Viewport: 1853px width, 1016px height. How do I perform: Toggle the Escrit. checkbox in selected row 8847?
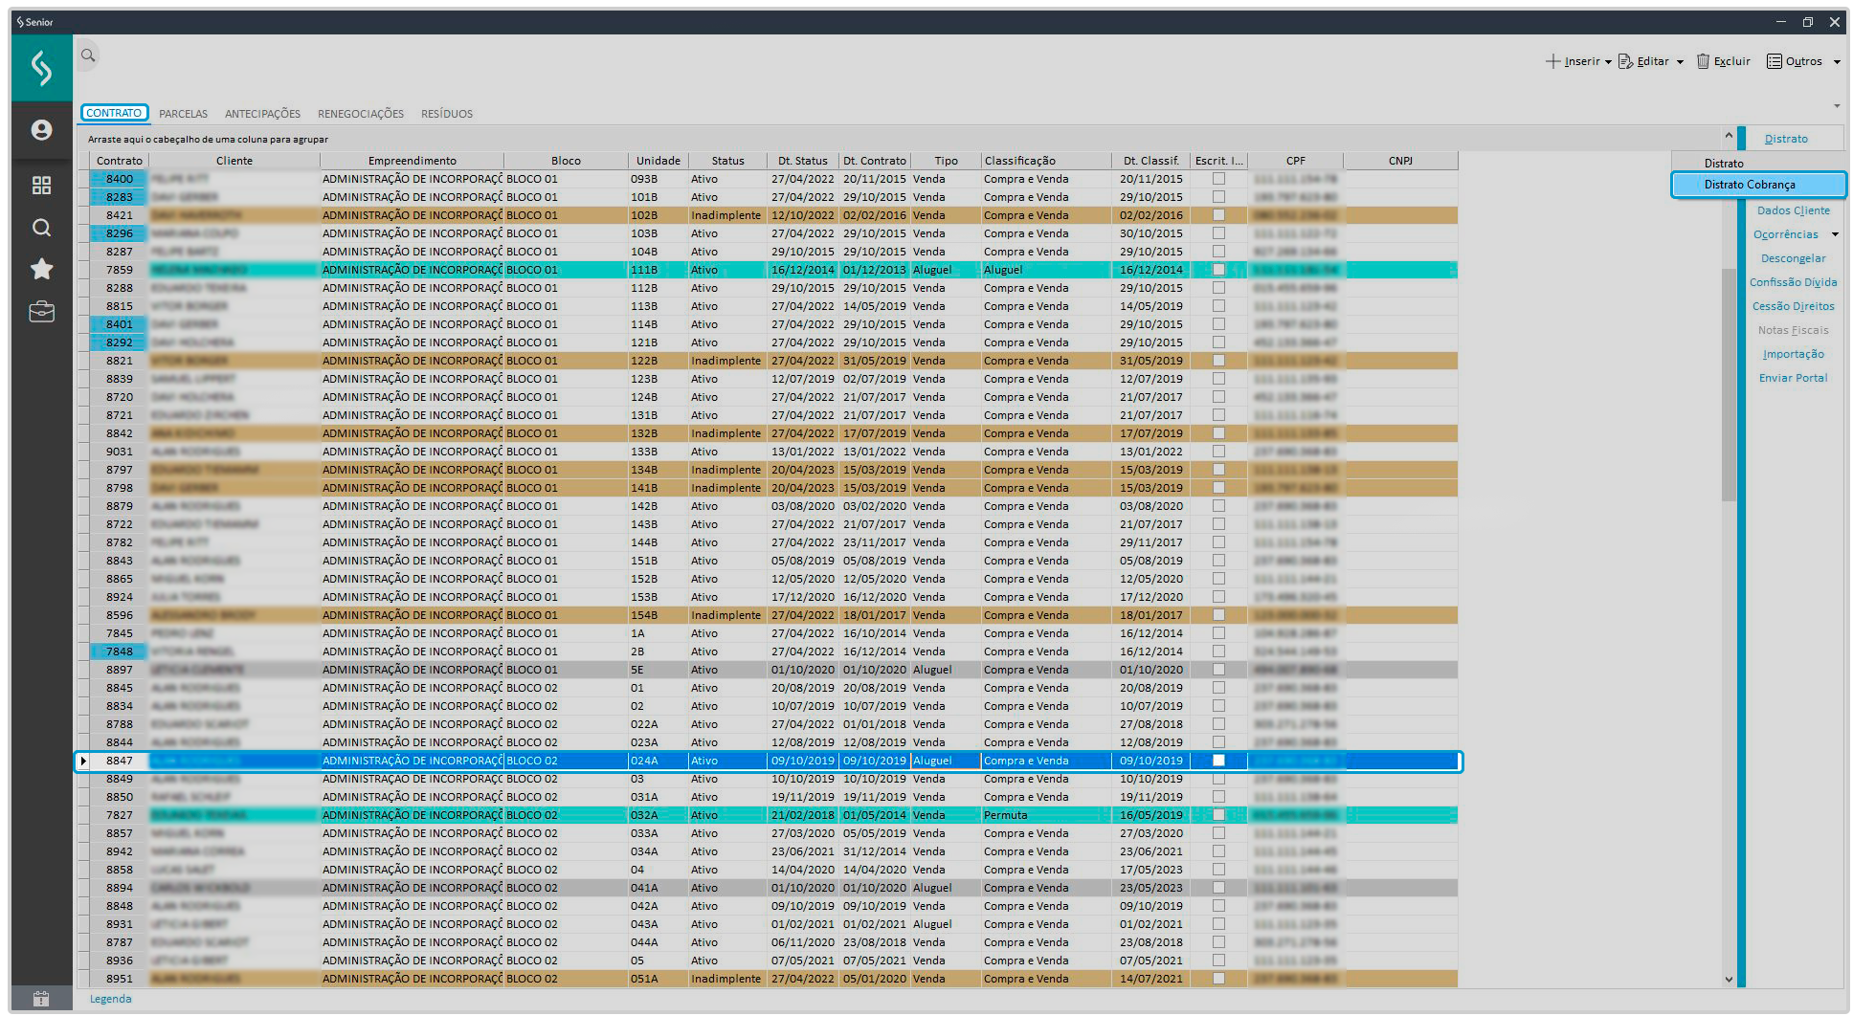pyautogui.click(x=1218, y=761)
